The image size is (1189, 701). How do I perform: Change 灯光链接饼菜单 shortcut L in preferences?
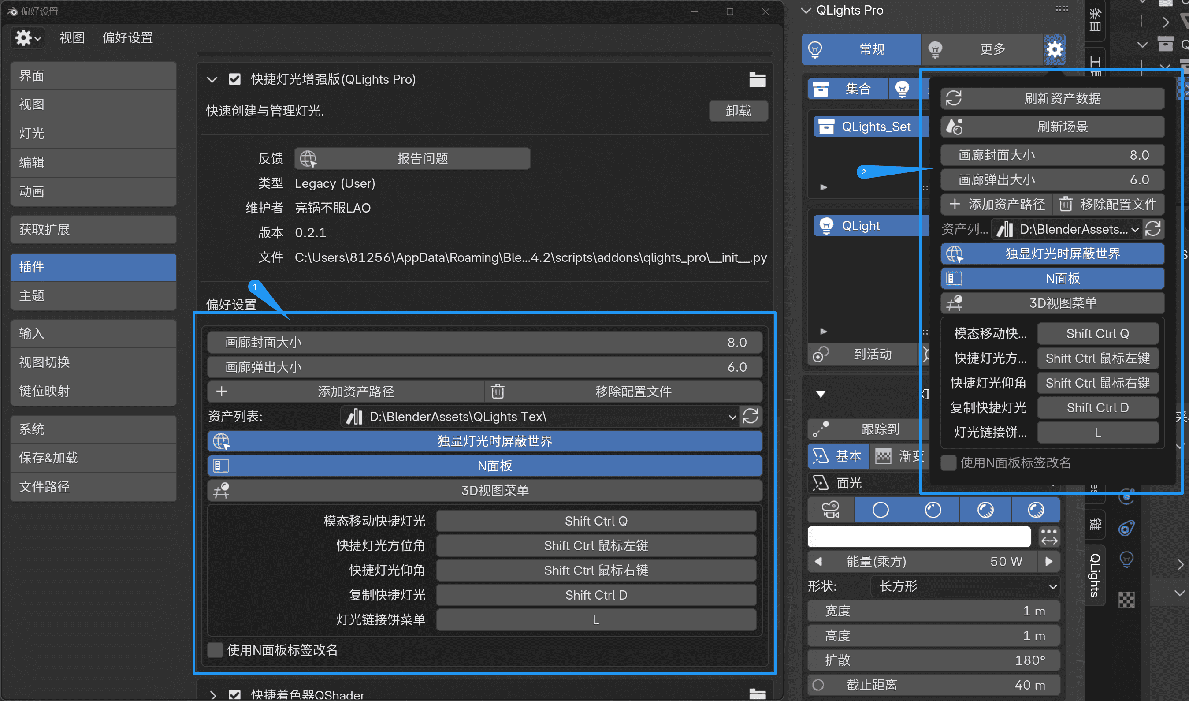click(x=596, y=620)
